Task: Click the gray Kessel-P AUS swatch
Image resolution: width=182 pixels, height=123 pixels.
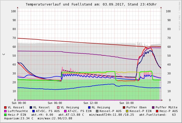Action: [96, 111]
